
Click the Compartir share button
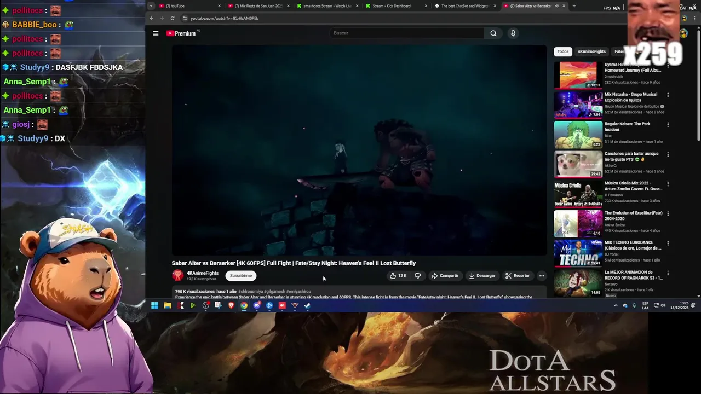pyautogui.click(x=445, y=276)
